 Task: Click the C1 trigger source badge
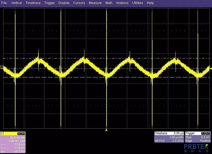pyautogui.click(x=203, y=133)
